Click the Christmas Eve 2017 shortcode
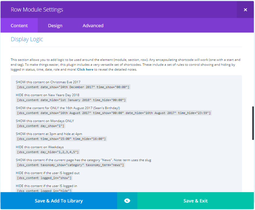 click(73, 87)
